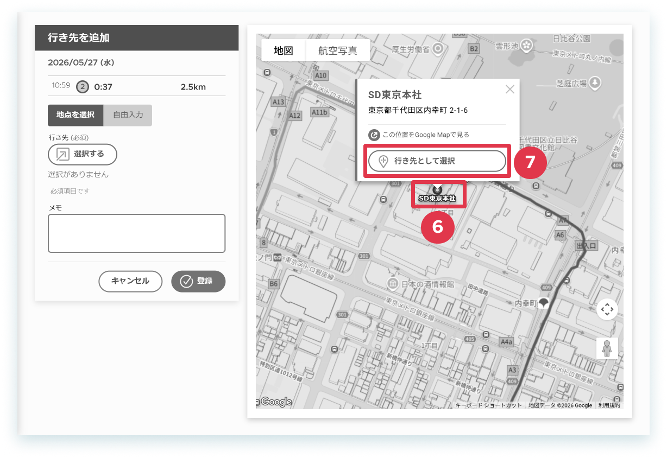Screen dimensions: 667x458
Task: Click the 2.5km distance value
Action: [x=193, y=87]
